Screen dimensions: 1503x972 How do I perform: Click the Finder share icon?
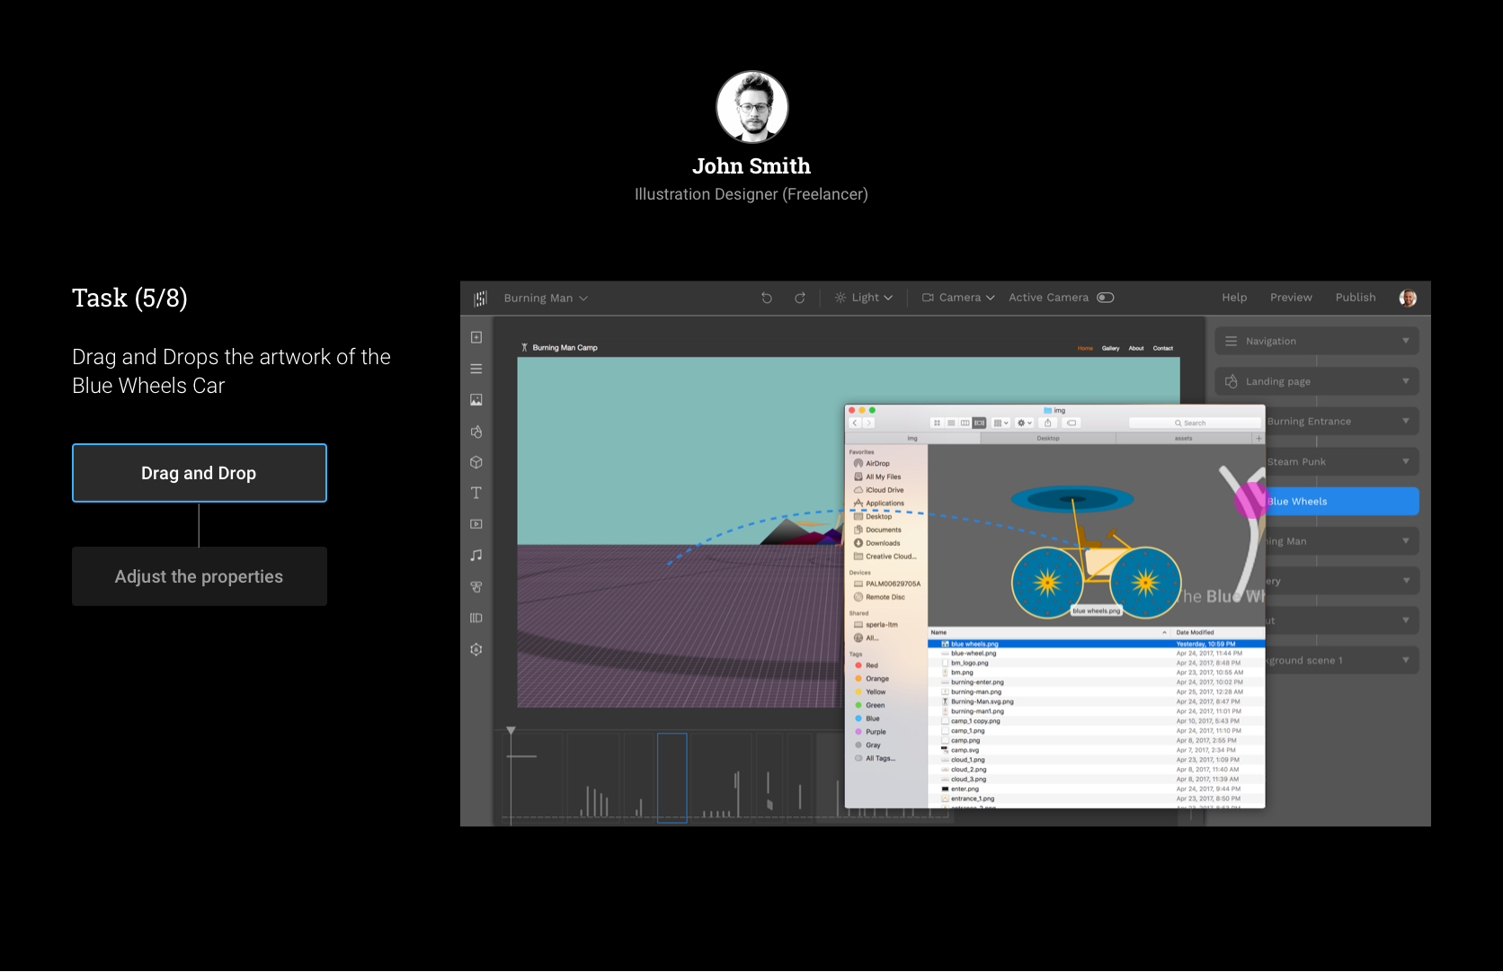(x=1047, y=423)
